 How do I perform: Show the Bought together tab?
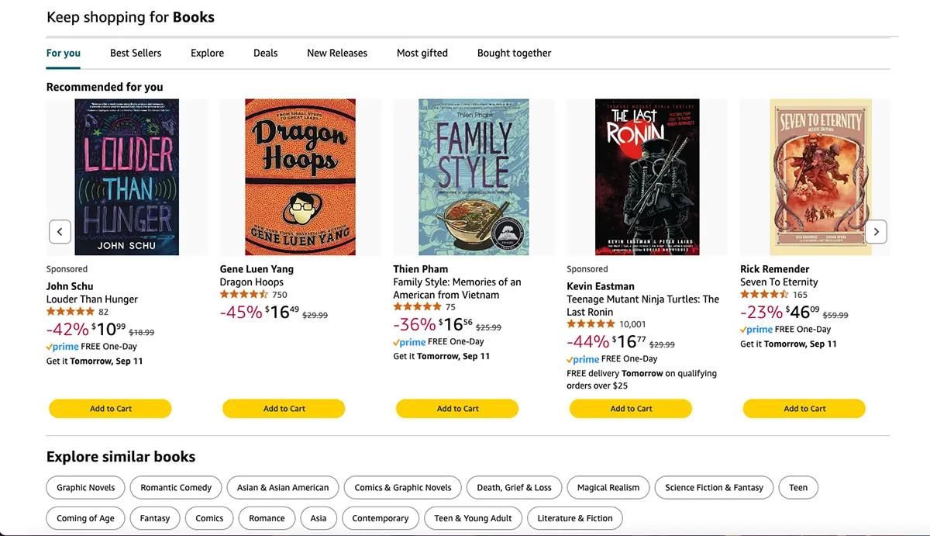(x=514, y=53)
